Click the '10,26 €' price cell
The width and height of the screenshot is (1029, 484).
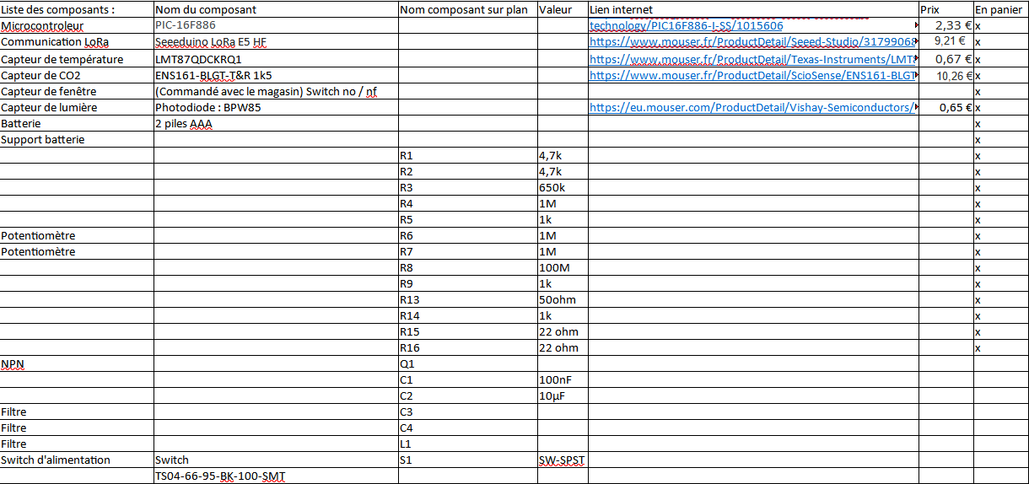[945, 75]
